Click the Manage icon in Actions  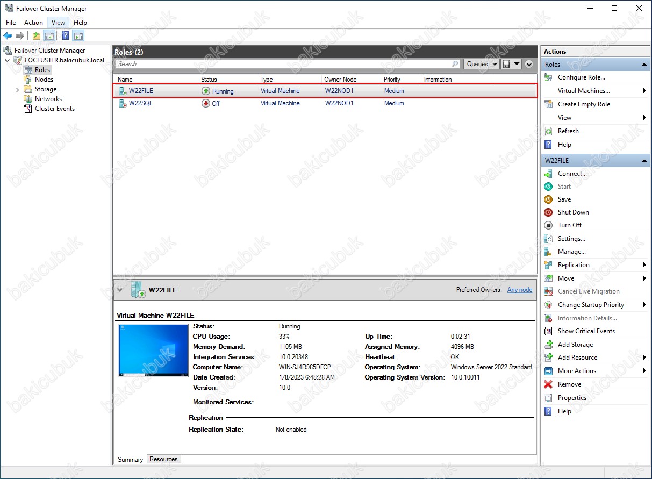coord(548,252)
